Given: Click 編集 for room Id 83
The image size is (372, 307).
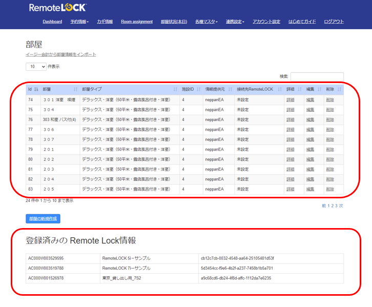Looking at the screenshot, I should [310, 189].
